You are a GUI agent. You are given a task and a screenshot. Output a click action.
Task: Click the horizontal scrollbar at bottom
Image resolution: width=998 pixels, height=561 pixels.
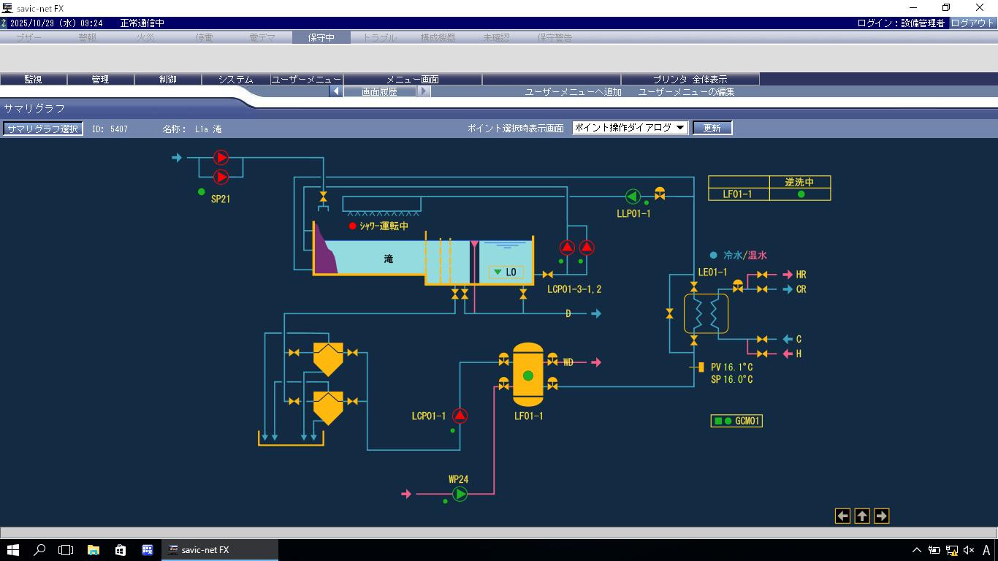[499, 533]
